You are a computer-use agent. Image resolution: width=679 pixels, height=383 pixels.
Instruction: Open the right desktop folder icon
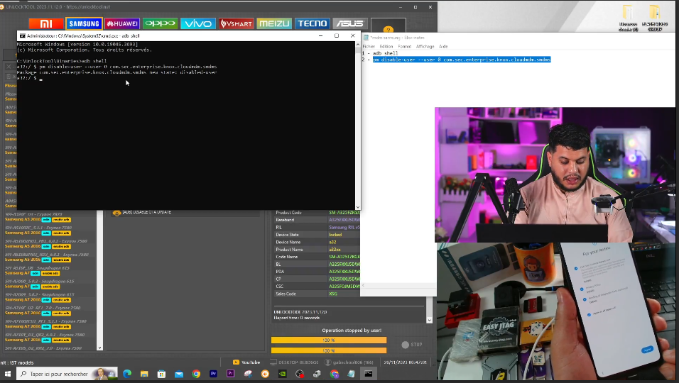coord(654,18)
